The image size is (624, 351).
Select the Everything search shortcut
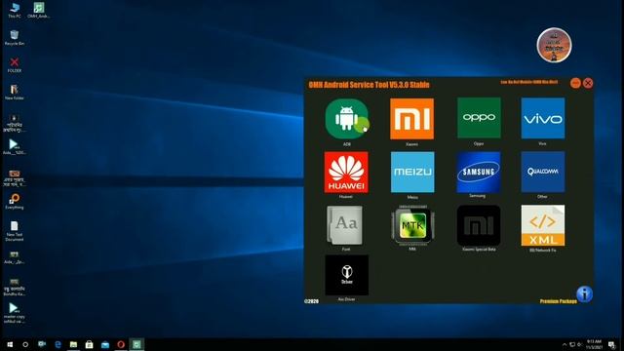15,202
